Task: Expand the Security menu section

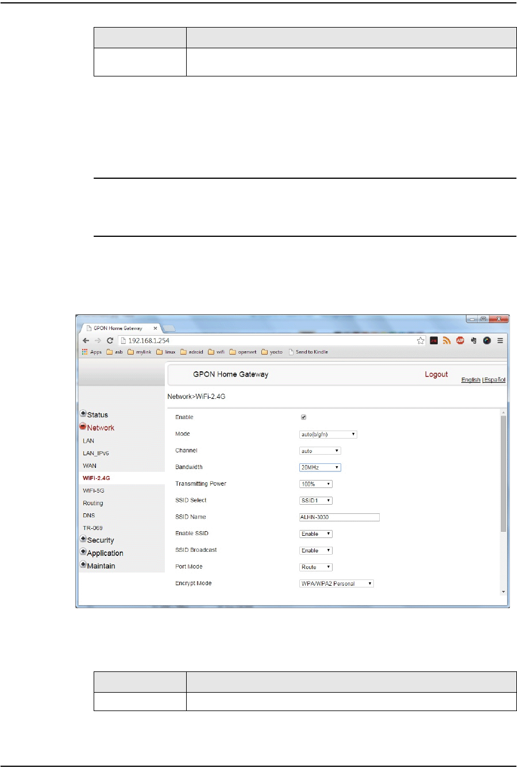Action: [97, 540]
